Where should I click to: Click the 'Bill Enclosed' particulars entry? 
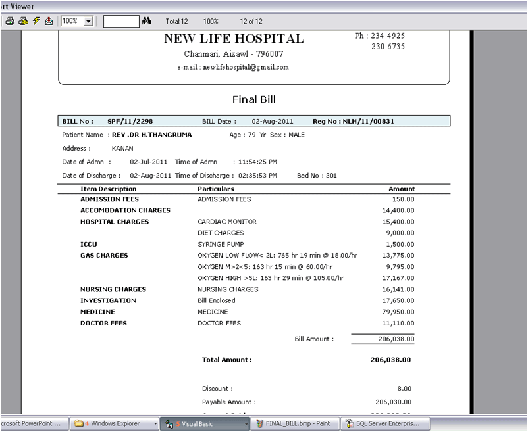pyautogui.click(x=217, y=300)
